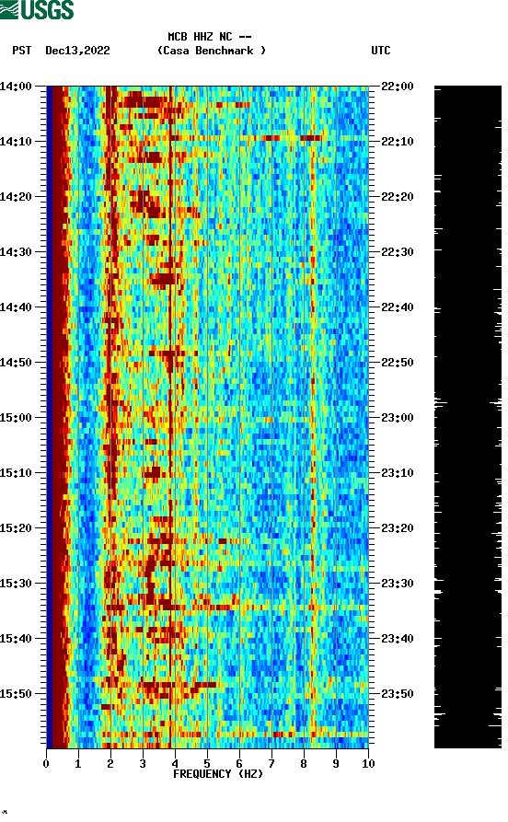Image resolution: width=508 pixels, height=822 pixels.
Task: Click the (Casa Benchmark ) subtitle
Action: (x=212, y=51)
